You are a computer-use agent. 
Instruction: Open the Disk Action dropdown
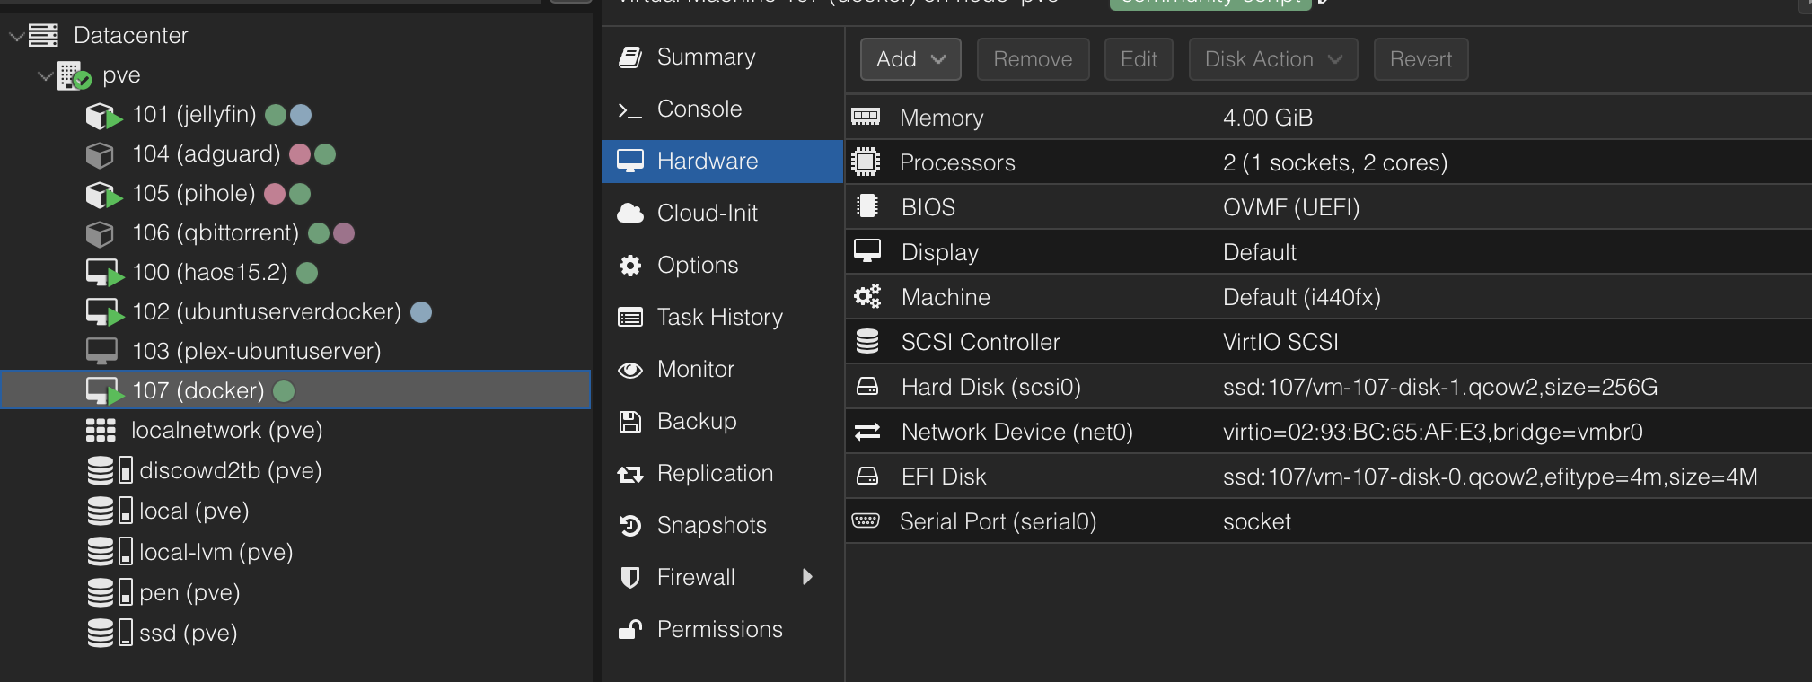point(1272,59)
